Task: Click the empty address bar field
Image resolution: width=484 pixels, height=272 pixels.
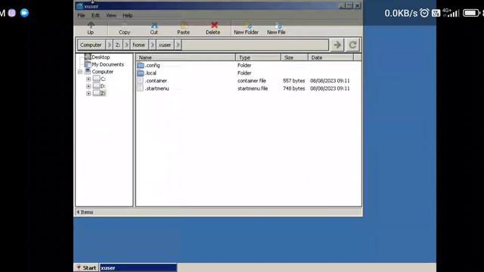Action: coord(255,45)
